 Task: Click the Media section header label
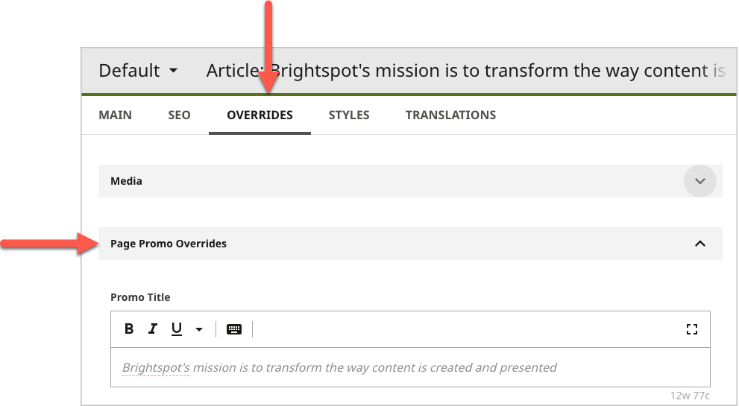[126, 181]
